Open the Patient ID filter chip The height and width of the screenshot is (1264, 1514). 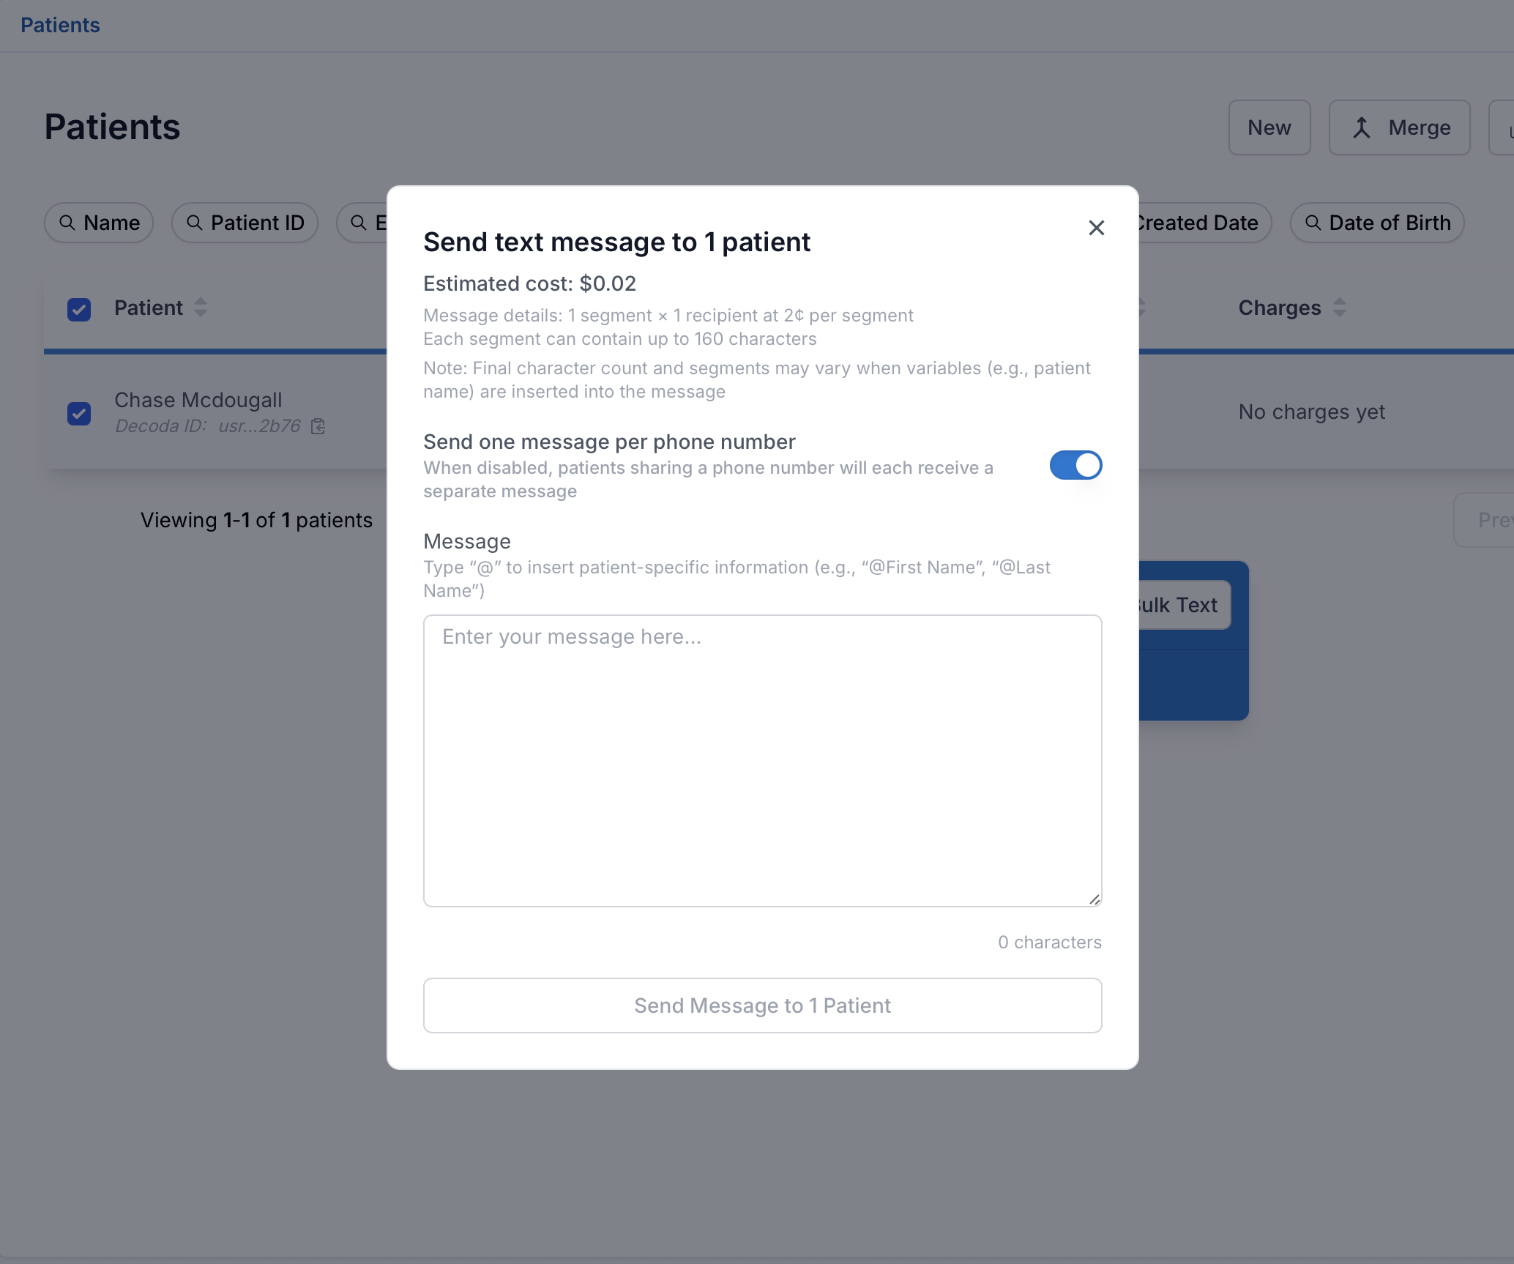[245, 223]
